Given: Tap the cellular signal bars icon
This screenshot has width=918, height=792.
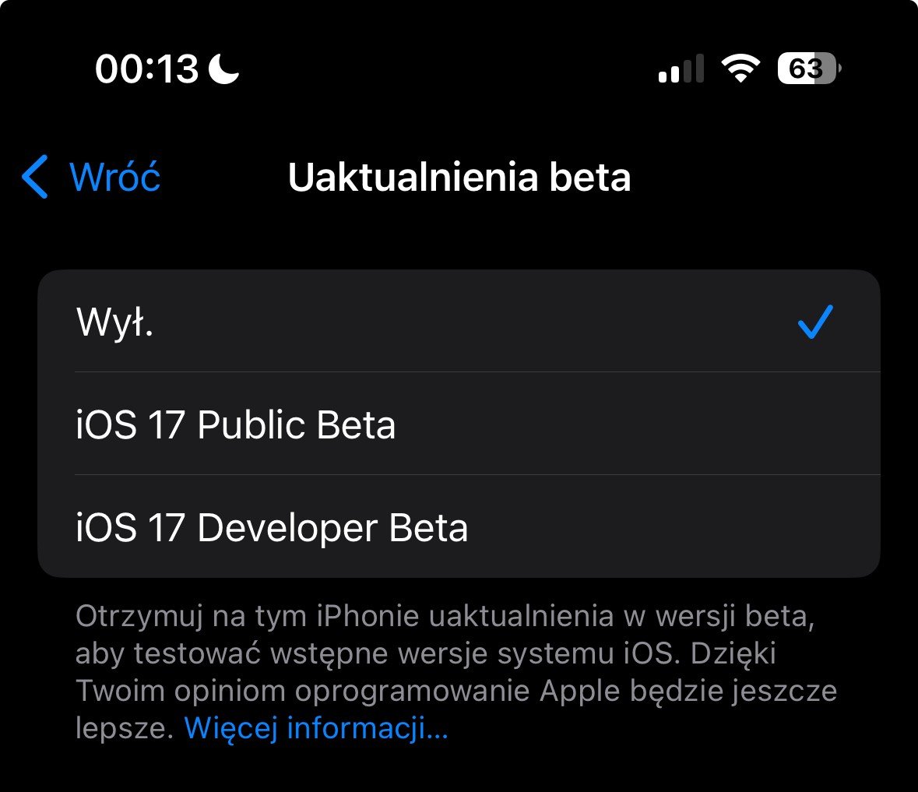Looking at the screenshot, I should click(x=681, y=69).
